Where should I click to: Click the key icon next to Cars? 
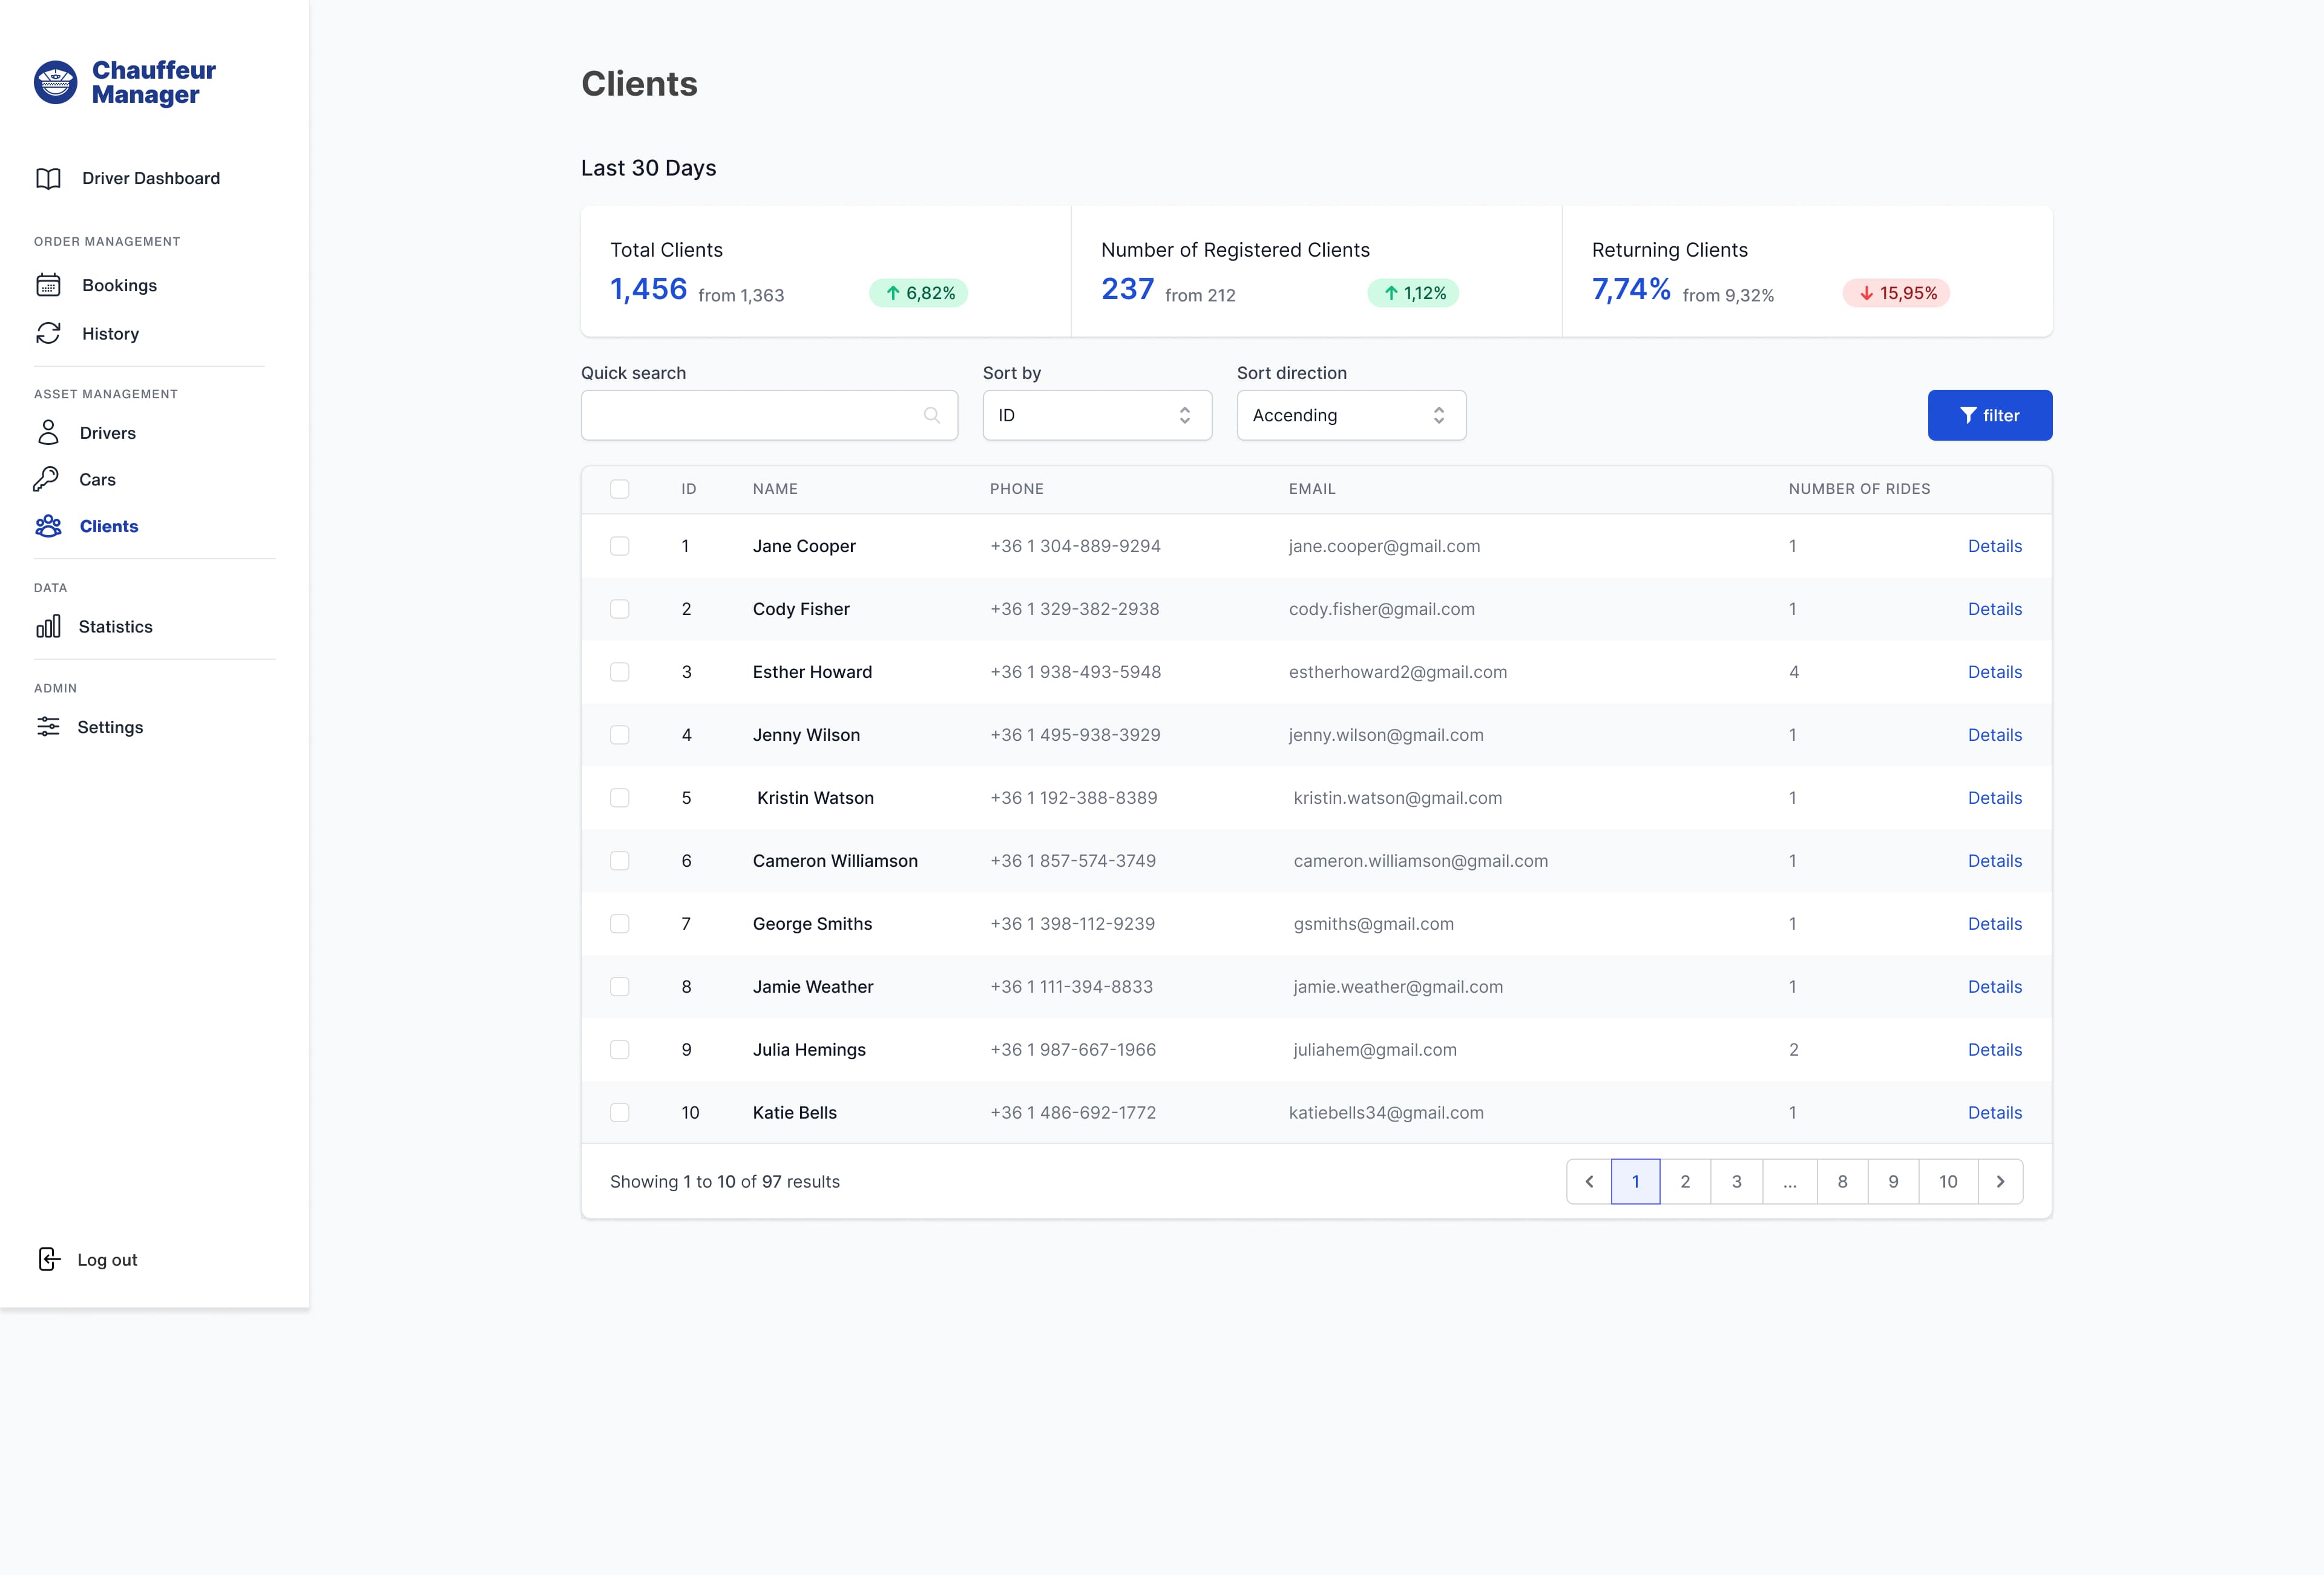46,479
